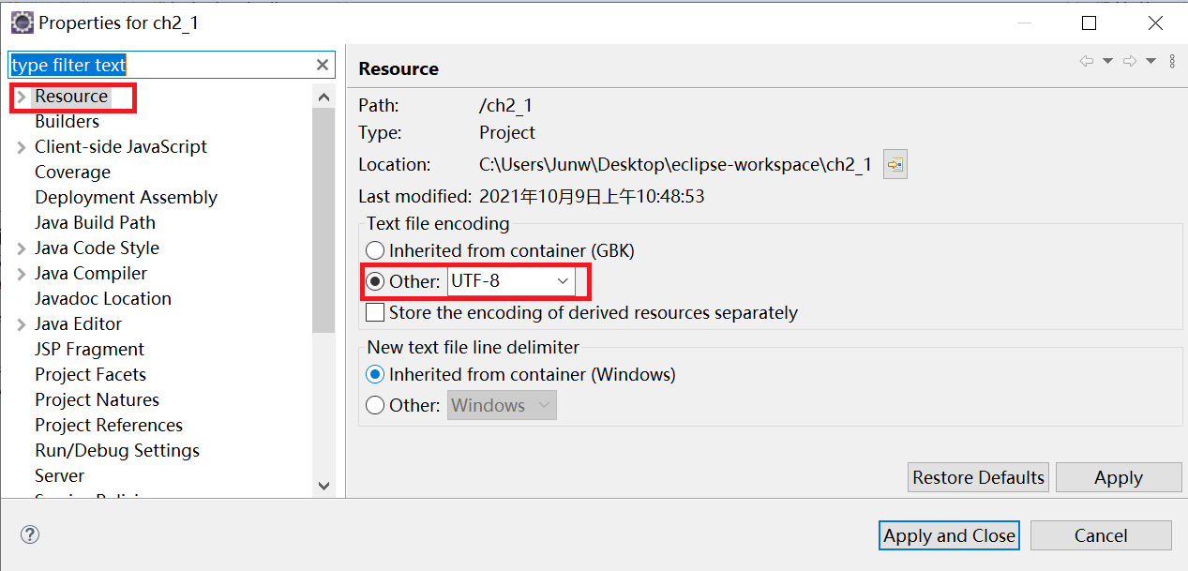Viewport: 1188px width, 571px height.
Task: Select Deployment Assembly in tree
Action: coord(126,197)
